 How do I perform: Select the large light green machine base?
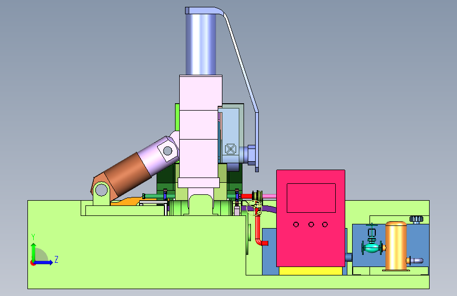137,251
